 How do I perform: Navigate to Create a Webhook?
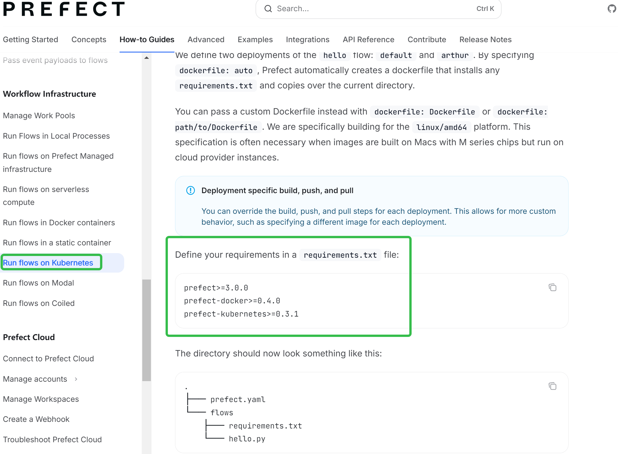(x=36, y=419)
